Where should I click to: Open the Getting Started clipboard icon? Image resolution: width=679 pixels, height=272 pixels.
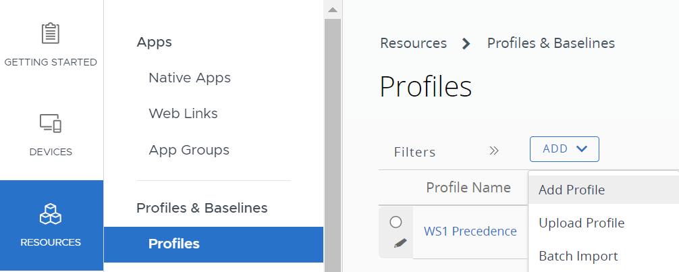point(51,33)
